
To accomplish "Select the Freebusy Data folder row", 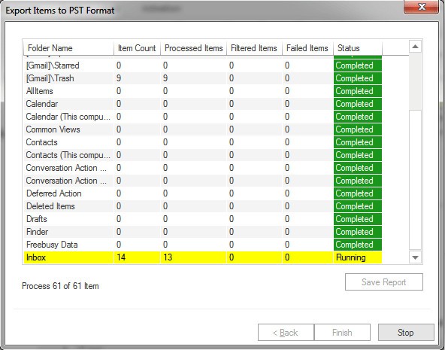I will [x=203, y=245].
